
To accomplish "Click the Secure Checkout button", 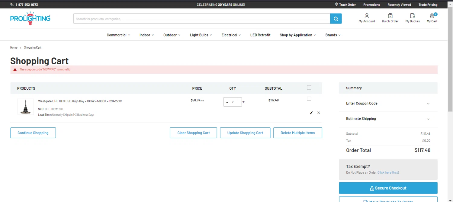I will (x=388, y=188).
